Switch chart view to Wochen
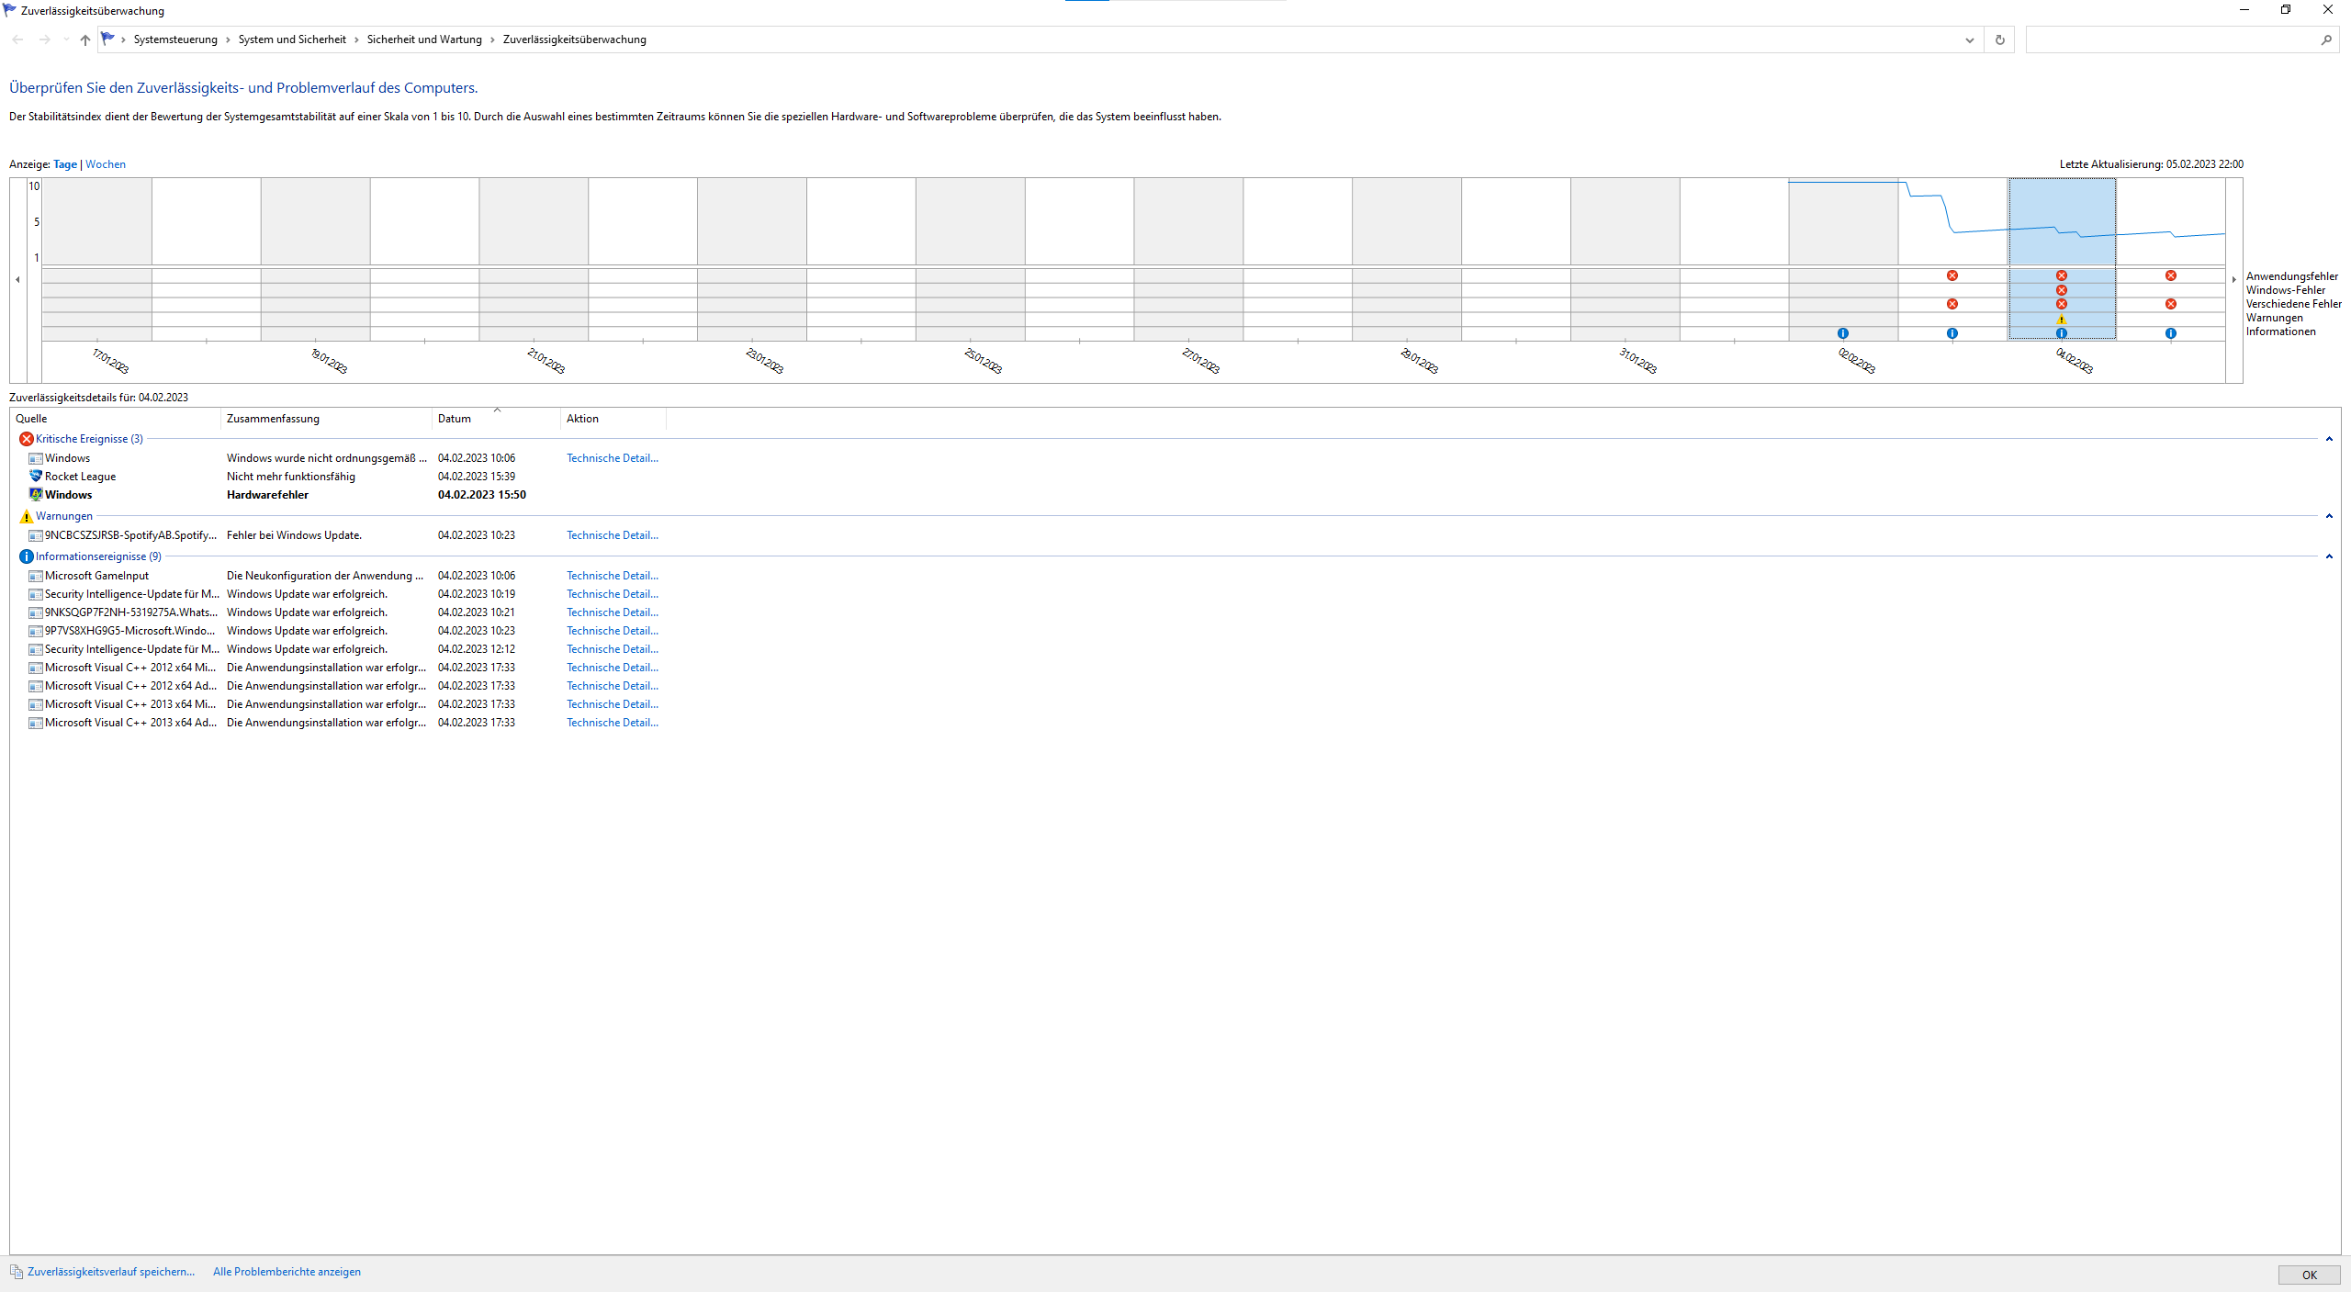The height and width of the screenshot is (1292, 2351). coord(106,164)
